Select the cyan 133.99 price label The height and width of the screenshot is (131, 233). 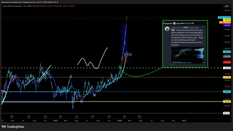click(x=227, y=51)
